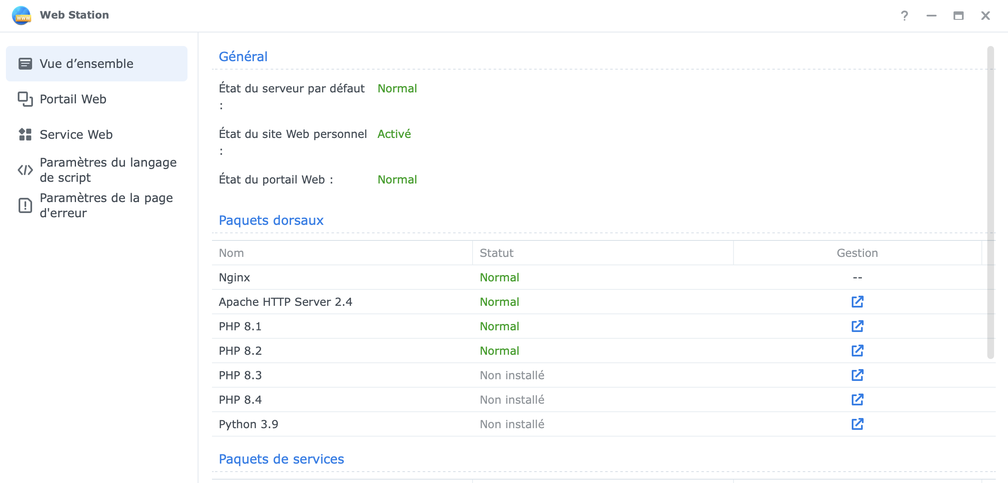Go to Service Web section
The height and width of the screenshot is (483, 1008).
[76, 135]
